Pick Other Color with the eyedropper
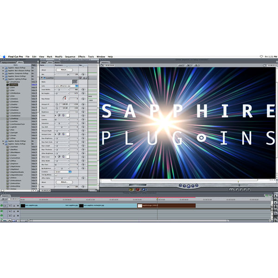 (59, 157)
